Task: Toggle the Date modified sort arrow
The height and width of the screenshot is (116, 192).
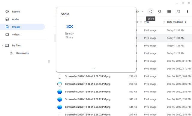Action: click(x=186, y=22)
